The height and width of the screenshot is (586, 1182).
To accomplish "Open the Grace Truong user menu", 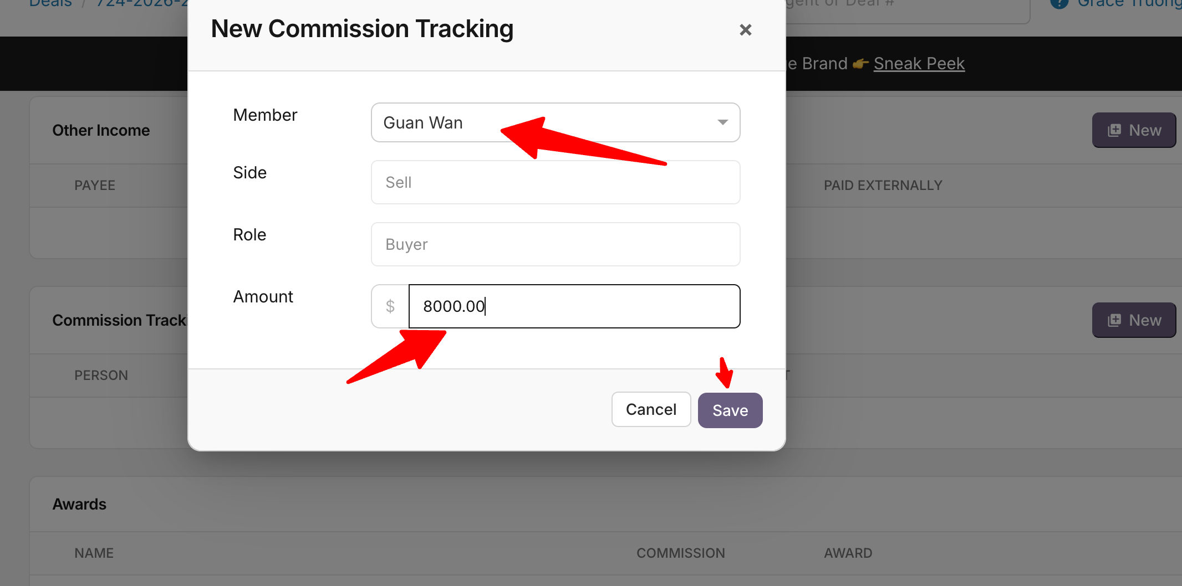I will pyautogui.click(x=1129, y=3).
